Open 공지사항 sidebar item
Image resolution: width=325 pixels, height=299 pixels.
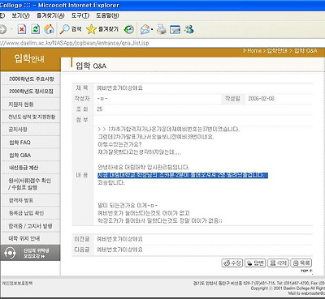pos(18,130)
